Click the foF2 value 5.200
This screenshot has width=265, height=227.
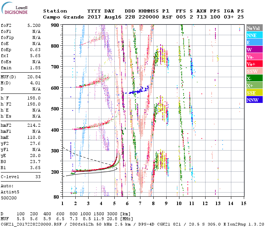coord(34,26)
